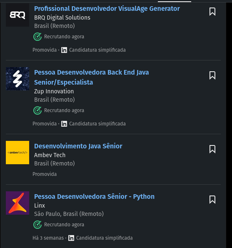Click the LinkedIn icon in BRQ job footer
This screenshot has width=232, height=248.
coord(64,50)
